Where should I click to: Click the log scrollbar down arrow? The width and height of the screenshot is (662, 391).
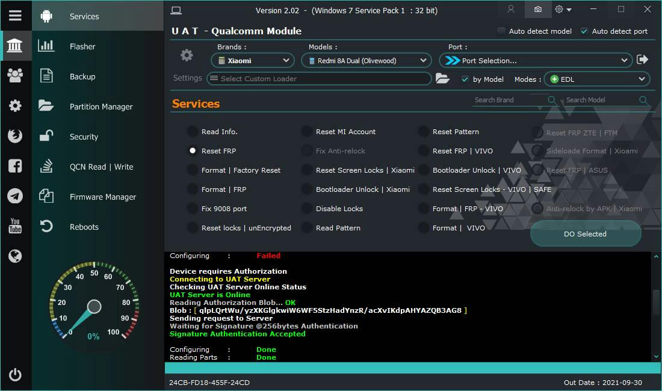(656, 357)
